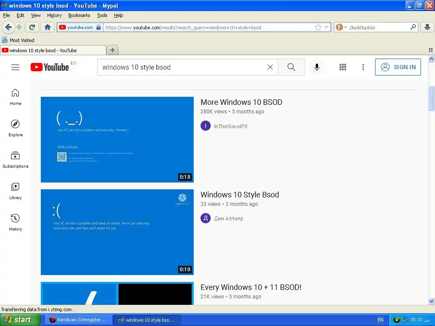The image size is (435, 326).
Task: Open Subscriptions in the sidebar
Action: [x=15, y=160]
